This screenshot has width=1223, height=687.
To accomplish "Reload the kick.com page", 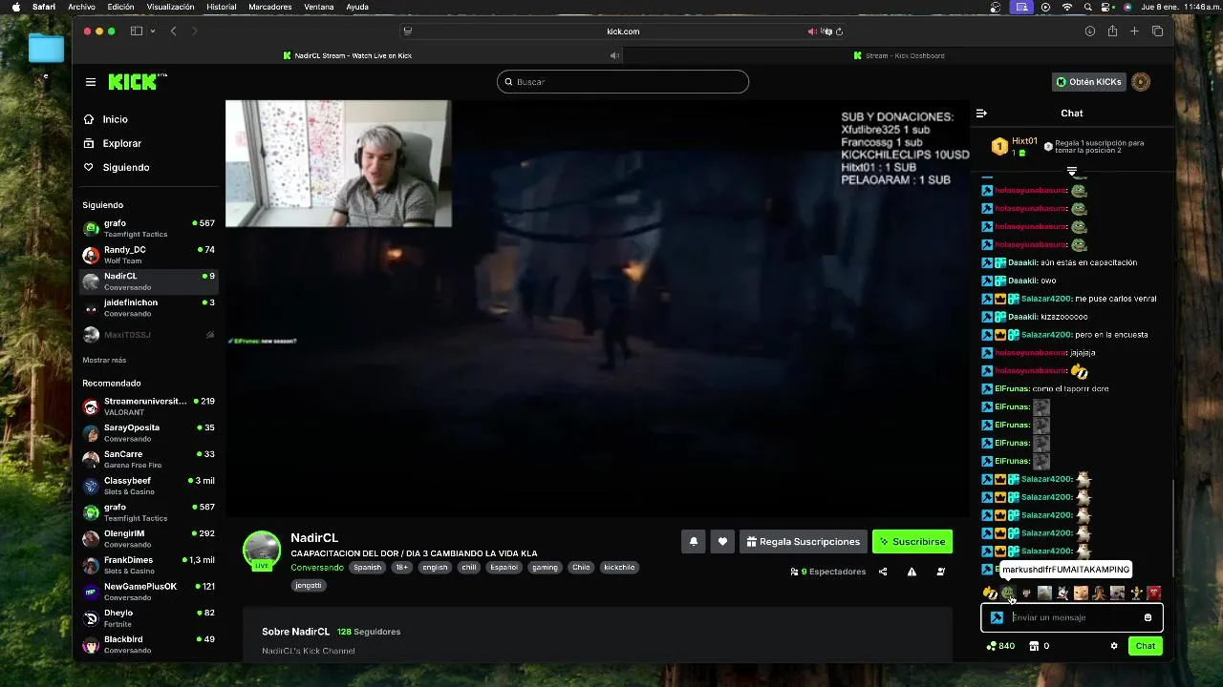I will [839, 31].
